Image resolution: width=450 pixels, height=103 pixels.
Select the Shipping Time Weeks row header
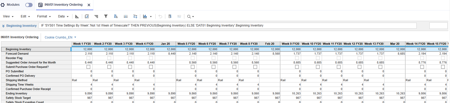(36, 85)
